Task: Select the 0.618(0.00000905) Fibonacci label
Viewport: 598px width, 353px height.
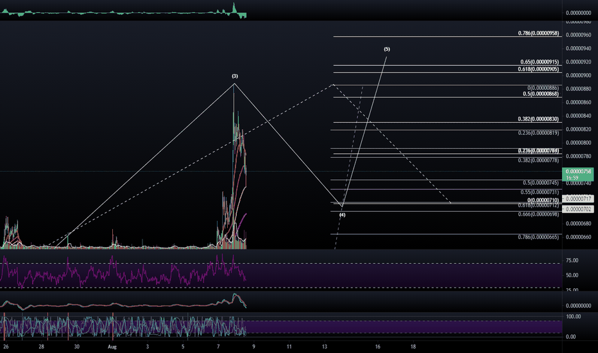Action: [x=538, y=69]
